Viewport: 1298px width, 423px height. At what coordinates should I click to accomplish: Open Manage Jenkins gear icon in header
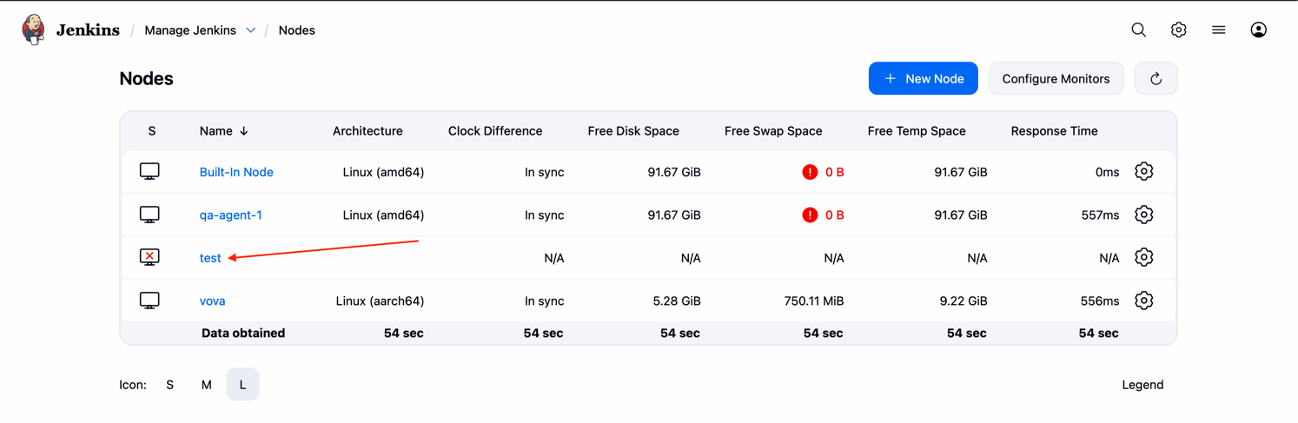(x=1178, y=30)
